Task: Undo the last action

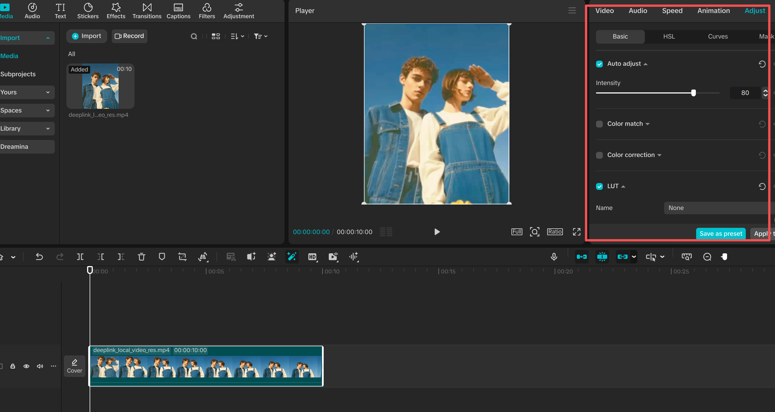Action: point(39,257)
